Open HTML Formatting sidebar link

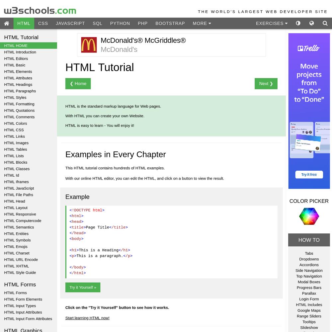[28, 104]
